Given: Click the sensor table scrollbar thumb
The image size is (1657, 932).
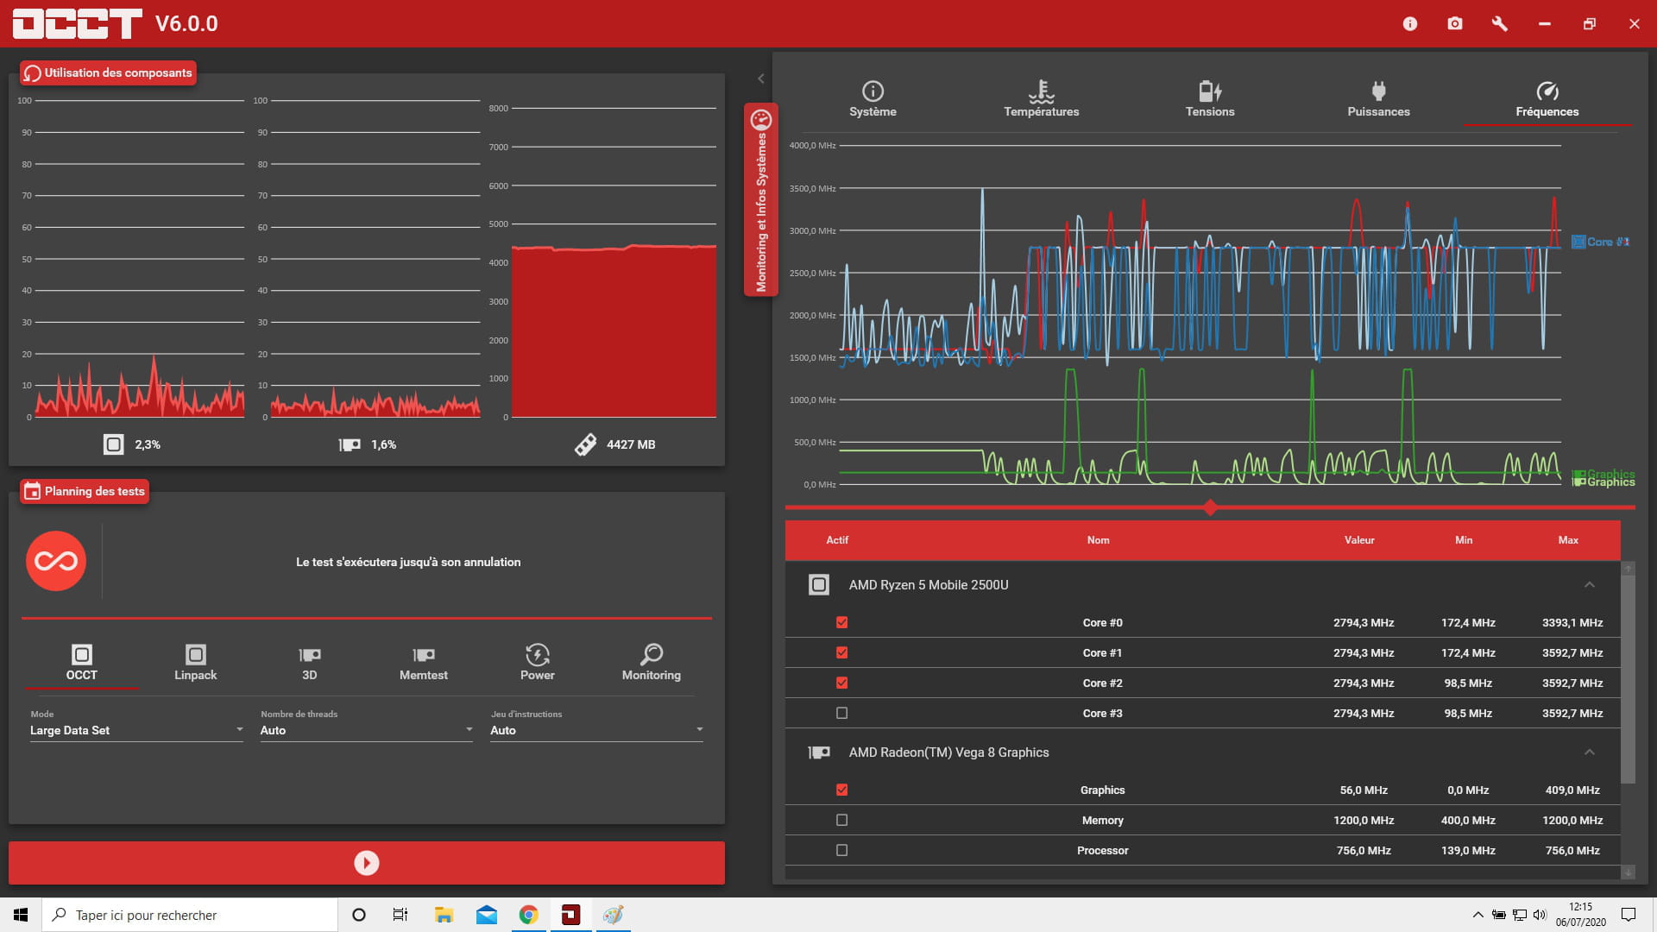Looking at the screenshot, I should coord(1629,679).
